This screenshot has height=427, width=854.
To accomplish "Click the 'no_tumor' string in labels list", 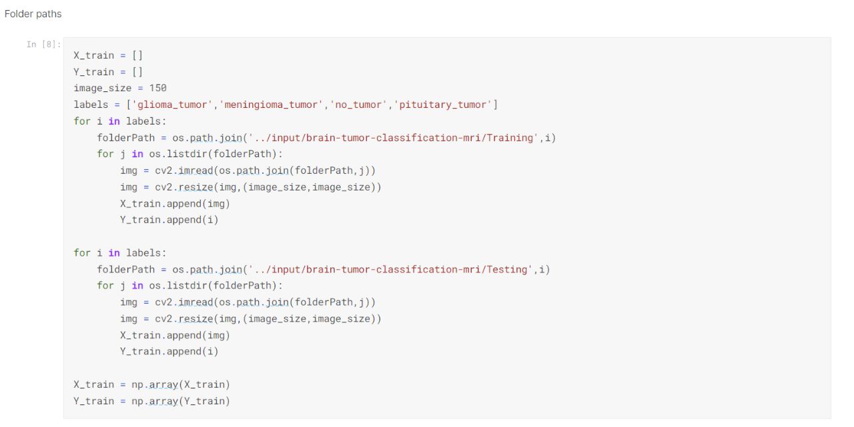I will pos(358,105).
